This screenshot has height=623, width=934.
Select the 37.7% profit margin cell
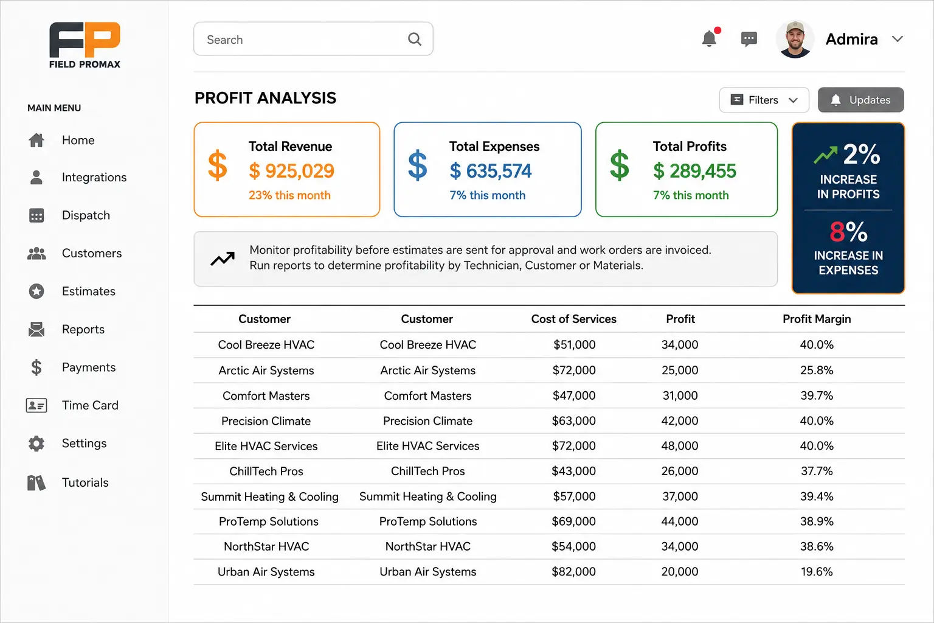click(x=817, y=472)
